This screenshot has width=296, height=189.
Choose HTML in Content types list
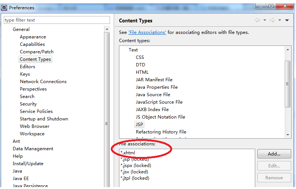tap(142, 72)
